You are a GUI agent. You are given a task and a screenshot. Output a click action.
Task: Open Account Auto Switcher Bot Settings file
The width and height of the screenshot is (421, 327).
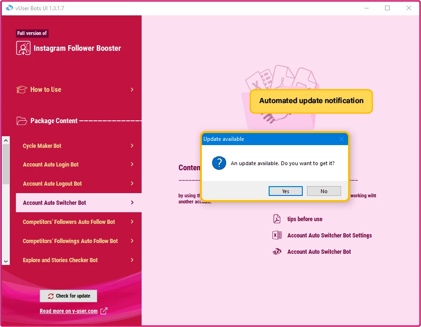tap(329, 235)
